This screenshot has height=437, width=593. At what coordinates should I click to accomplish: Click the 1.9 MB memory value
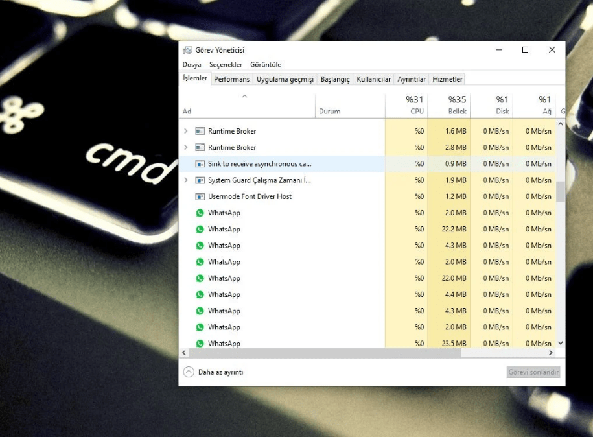coord(456,180)
